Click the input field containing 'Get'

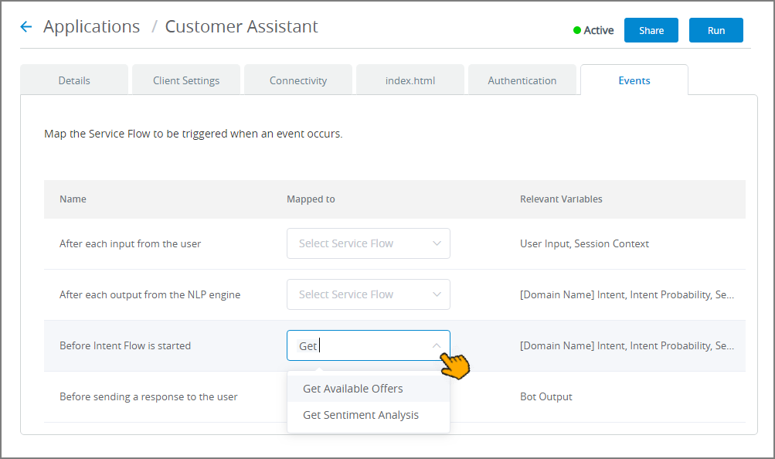click(369, 345)
